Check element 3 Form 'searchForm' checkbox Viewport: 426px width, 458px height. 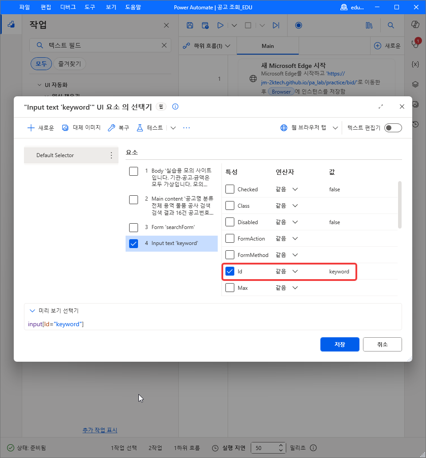tap(134, 228)
